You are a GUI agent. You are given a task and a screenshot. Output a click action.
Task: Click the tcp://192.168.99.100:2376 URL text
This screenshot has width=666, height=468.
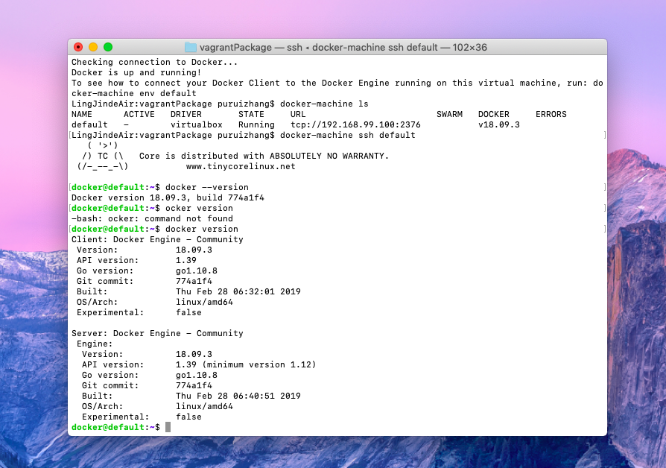(x=355, y=124)
